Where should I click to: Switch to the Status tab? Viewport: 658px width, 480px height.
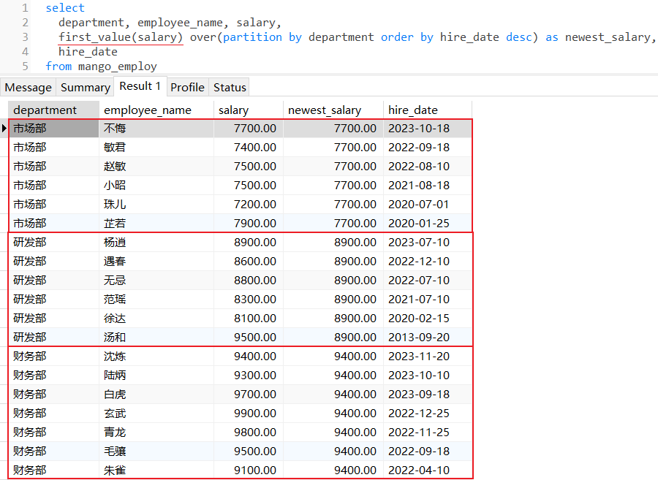click(230, 87)
